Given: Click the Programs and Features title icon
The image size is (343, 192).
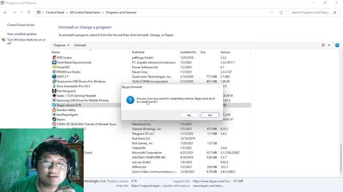Looking at the screenshot, I should (x=2, y=3).
